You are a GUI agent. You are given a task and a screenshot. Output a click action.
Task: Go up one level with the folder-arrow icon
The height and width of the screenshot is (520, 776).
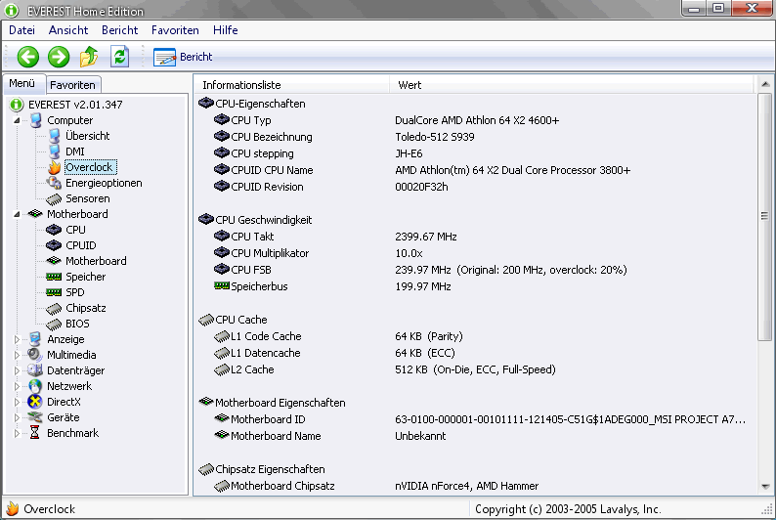89,57
